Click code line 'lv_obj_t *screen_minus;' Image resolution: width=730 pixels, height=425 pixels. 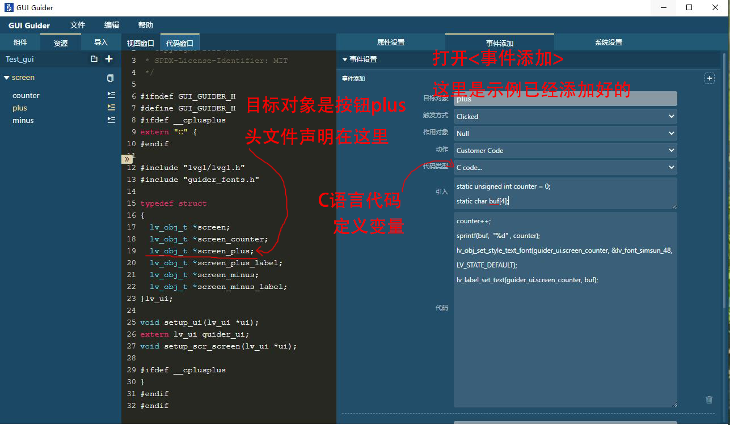[x=204, y=275]
